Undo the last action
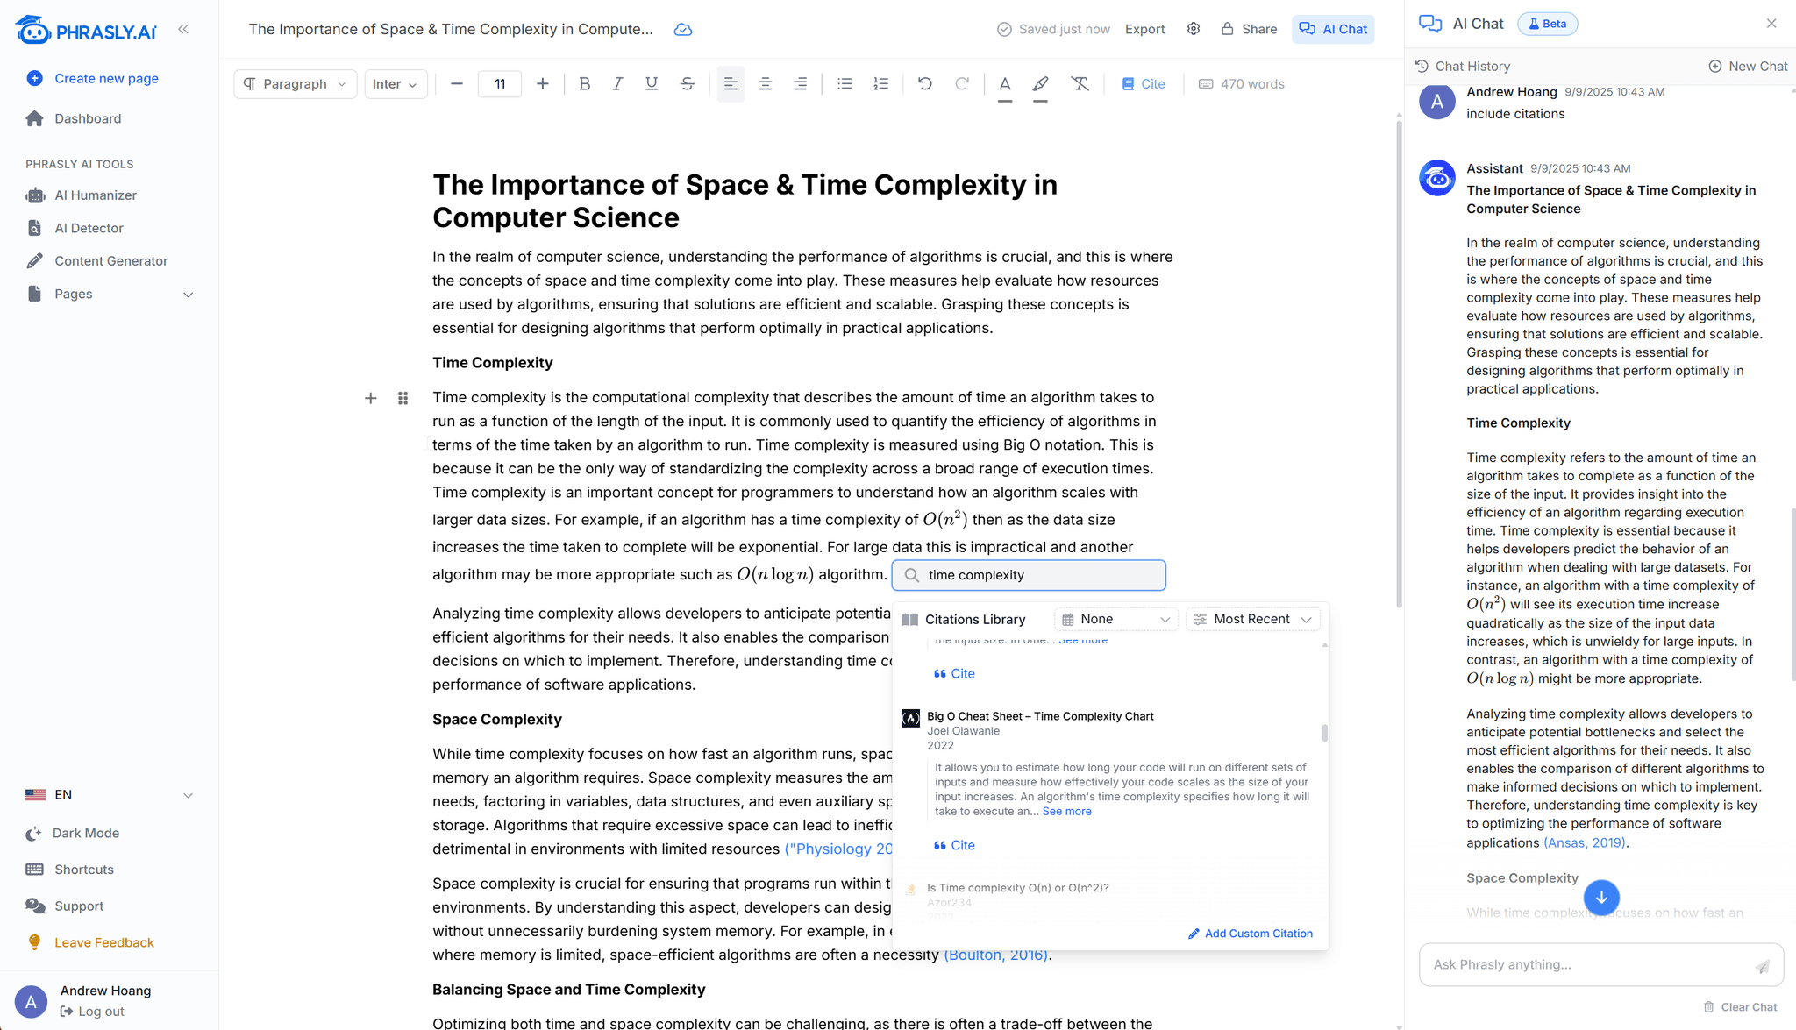This screenshot has height=1030, width=1796. tap(925, 84)
